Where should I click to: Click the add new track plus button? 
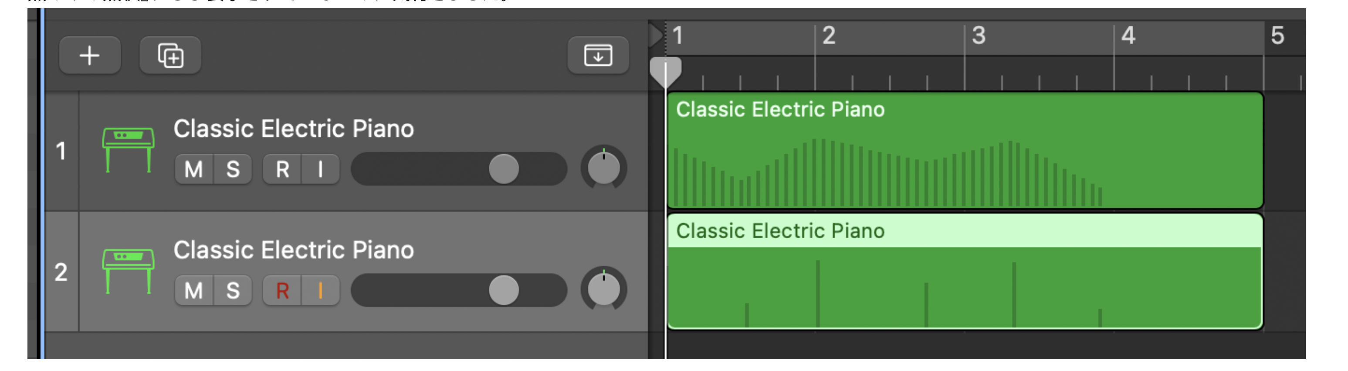[89, 55]
